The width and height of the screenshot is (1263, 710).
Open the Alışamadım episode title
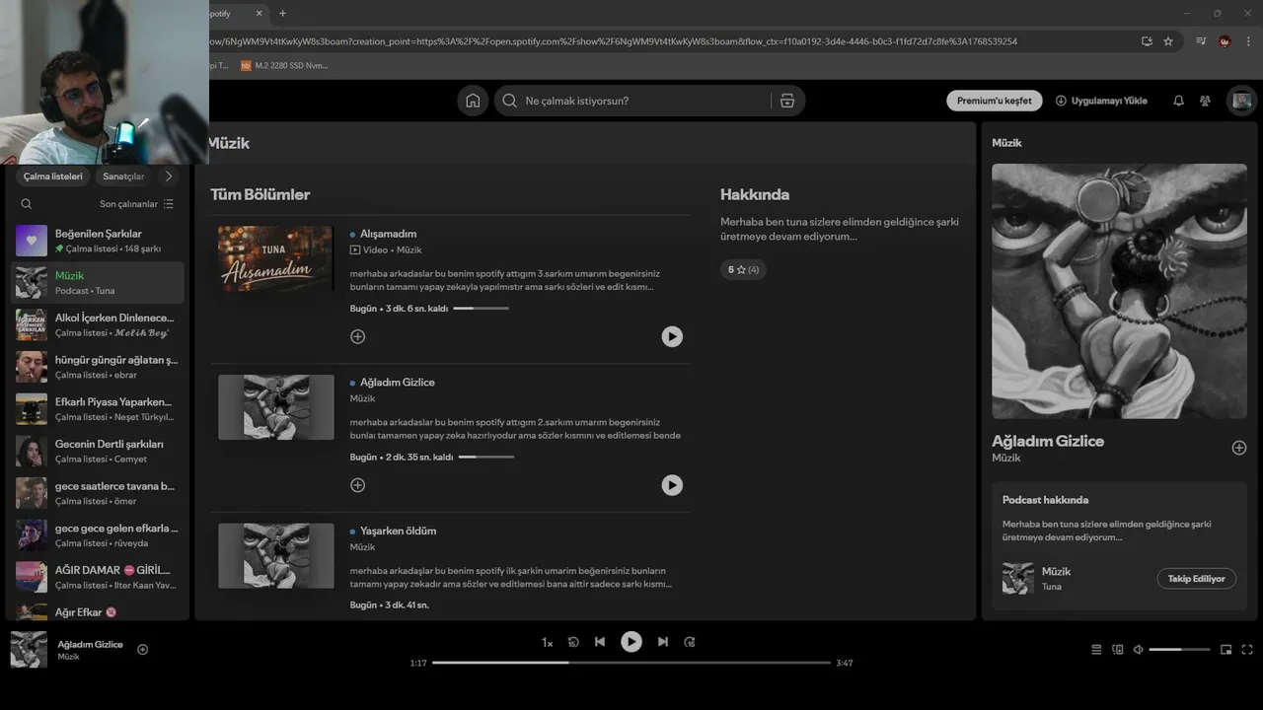tap(388, 234)
